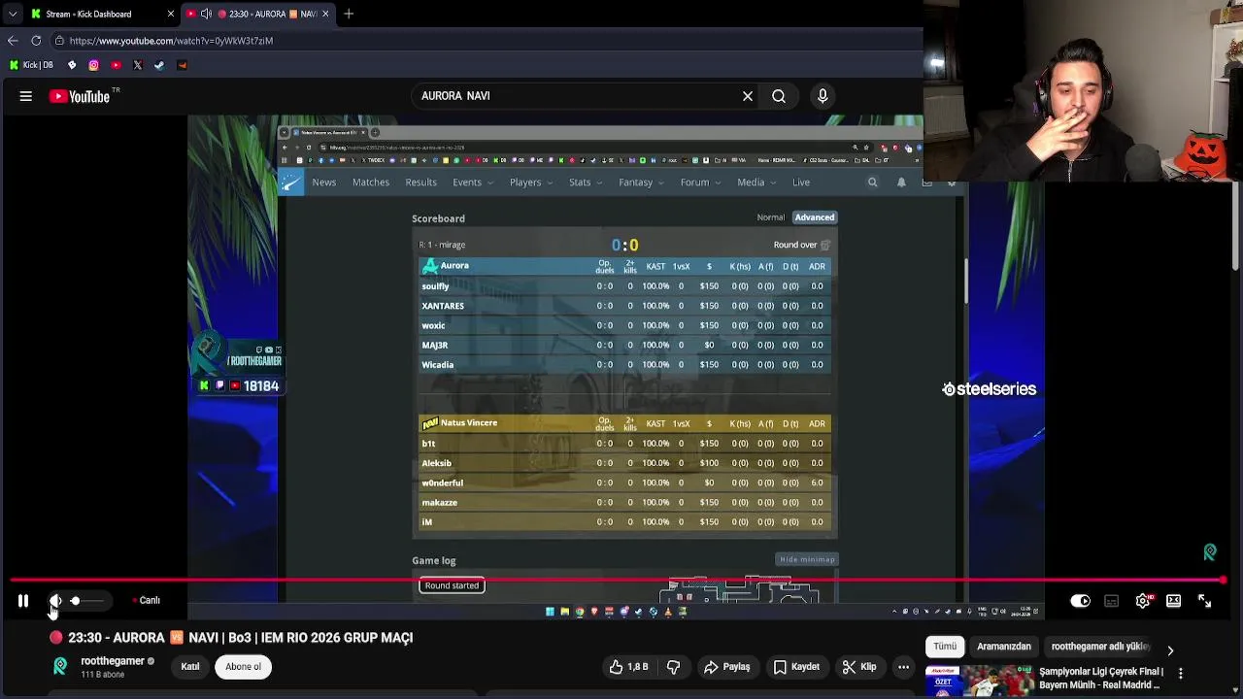The width and height of the screenshot is (1243, 699).
Task: Expand the HLTV Forum dropdown
Action: click(x=700, y=183)
